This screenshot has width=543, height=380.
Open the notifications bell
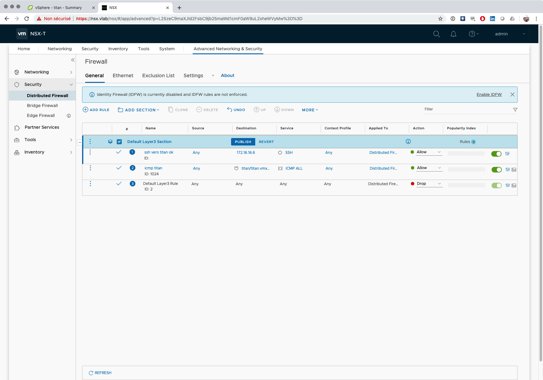453,34
